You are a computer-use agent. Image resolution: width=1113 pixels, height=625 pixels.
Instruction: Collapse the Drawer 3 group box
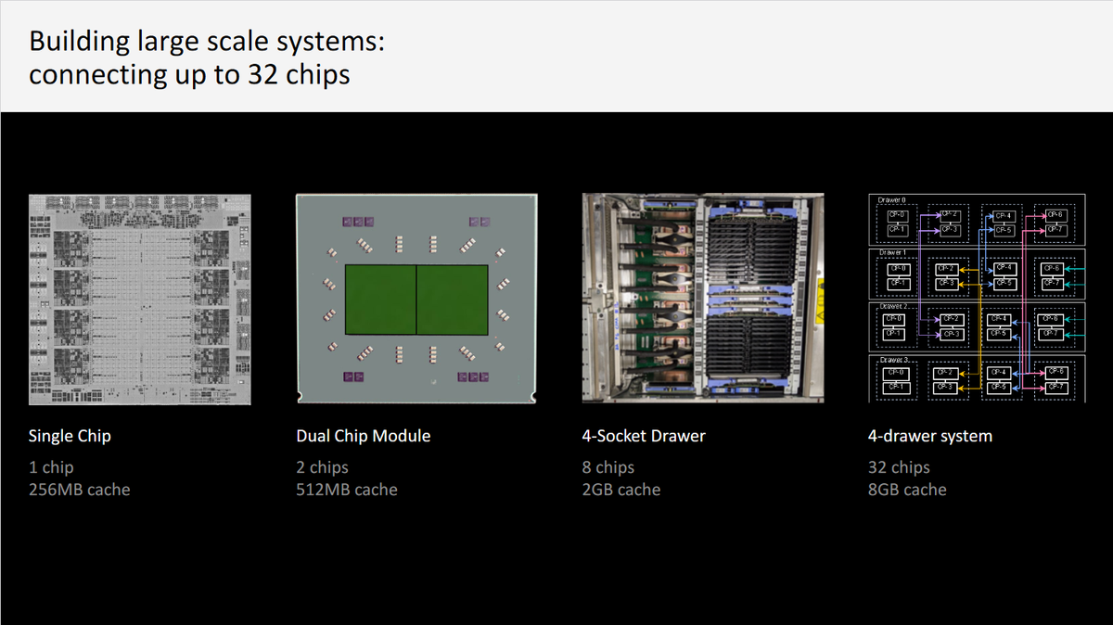pos(895,358)
